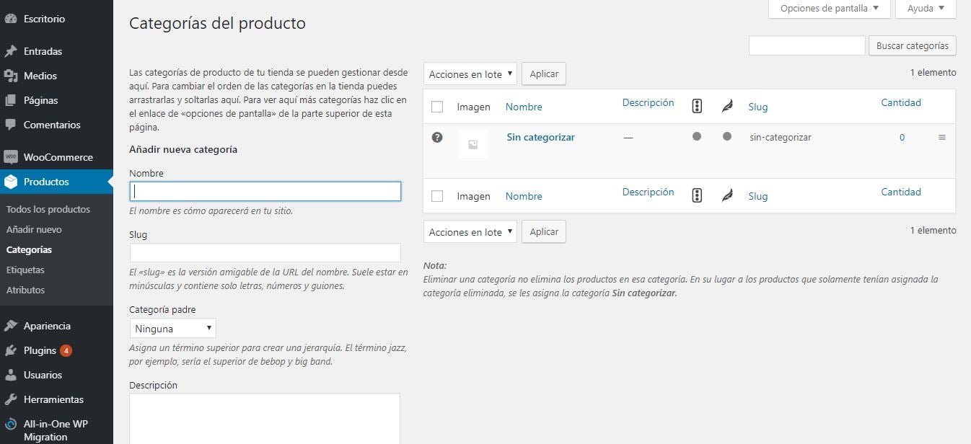Viewport: 971px width, 444px height.
Task: Open Herramientas via its wrench icon
Action: (12, 399)
